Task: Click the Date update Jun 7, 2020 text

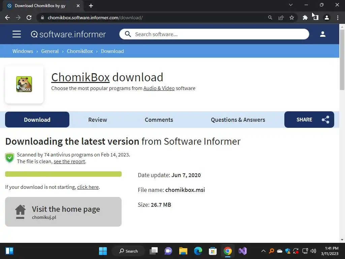Action: [169, 175]
